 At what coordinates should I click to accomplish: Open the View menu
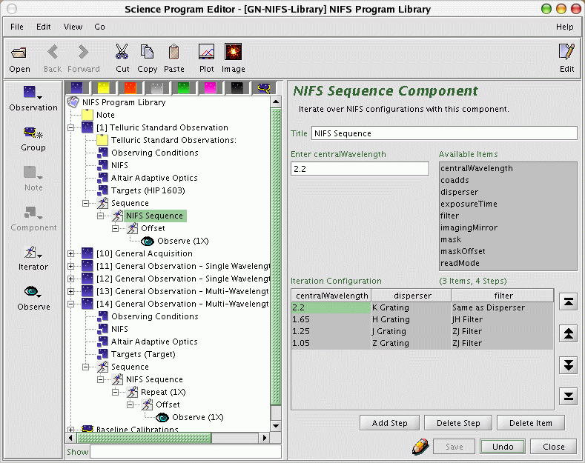pos(73,27)
